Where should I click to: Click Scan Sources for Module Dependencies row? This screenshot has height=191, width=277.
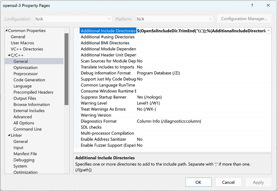[108, 61]
